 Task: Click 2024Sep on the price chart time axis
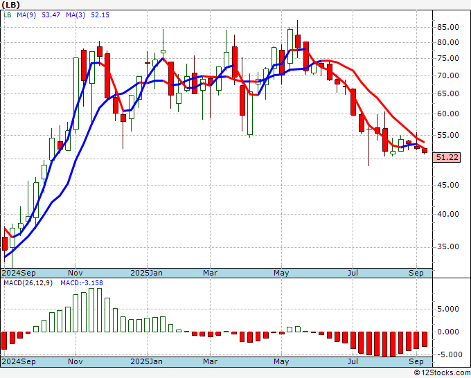click(19, 273)
